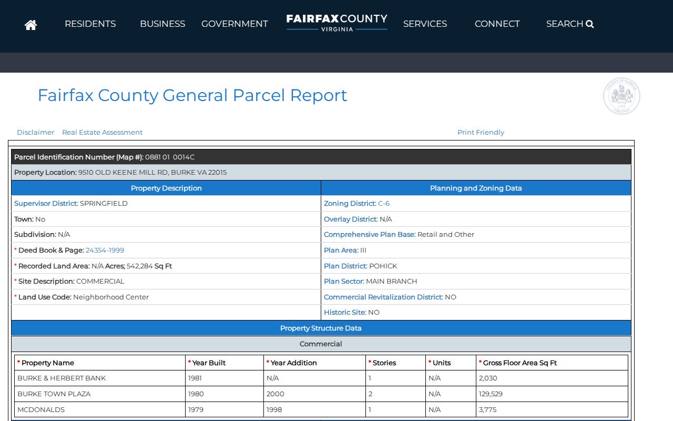Screen dimensions: 673x421
Task: Click the Neighborhood Center land use text
Action: (111, 297)
